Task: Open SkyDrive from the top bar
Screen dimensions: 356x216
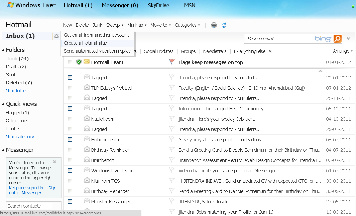Action: tap(158, 5)
